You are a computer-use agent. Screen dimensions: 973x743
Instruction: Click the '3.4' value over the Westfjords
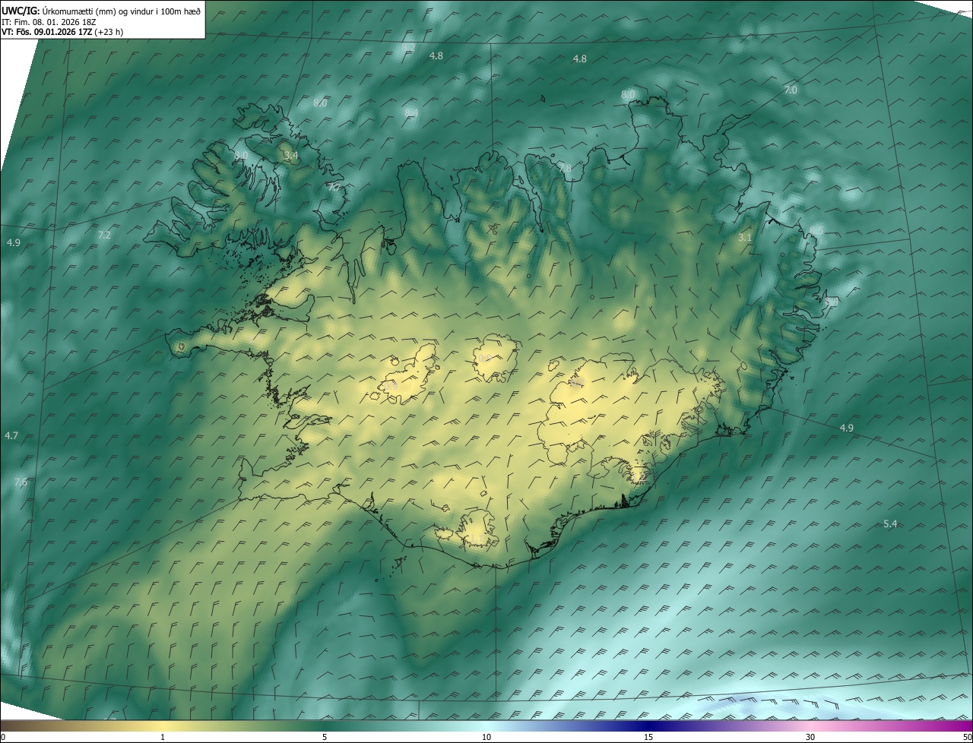pos(290,155)
